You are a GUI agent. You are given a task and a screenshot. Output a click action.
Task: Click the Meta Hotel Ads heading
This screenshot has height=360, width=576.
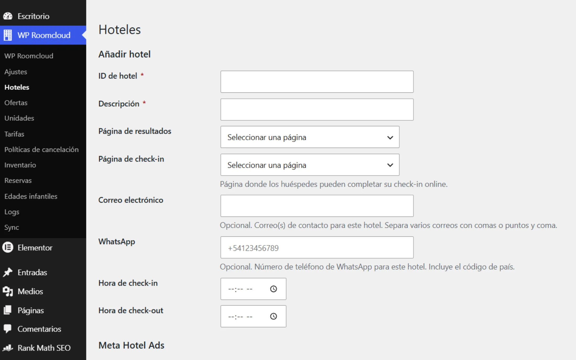(x=131, y=345)
